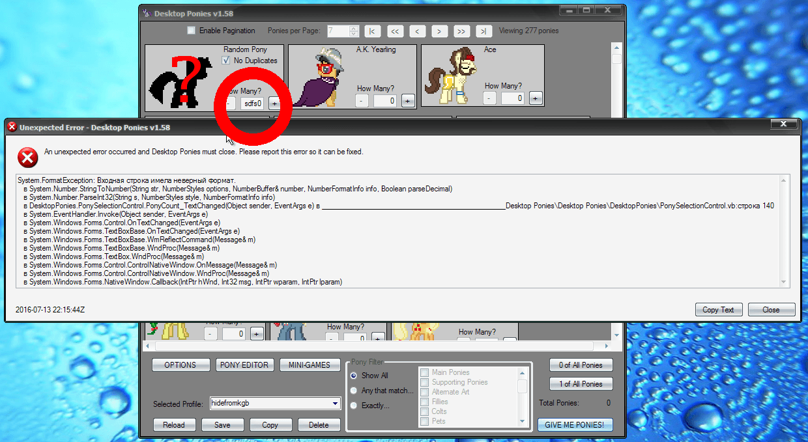Click the Ponies per Page number field
Screen dimensions: 808x442
338,31
